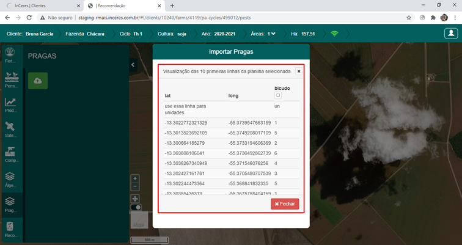Click the map pan/move icon
This screenshot has height=245, width=462.
[x=135, y=199]
